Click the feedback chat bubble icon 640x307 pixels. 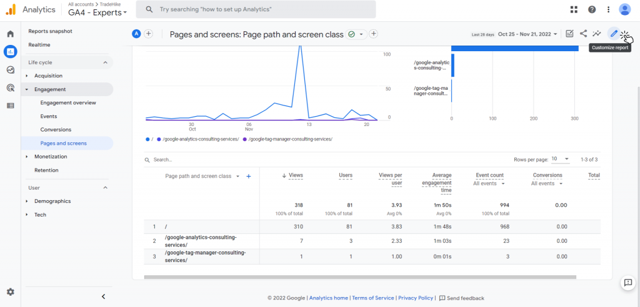(x=627, y=283)
